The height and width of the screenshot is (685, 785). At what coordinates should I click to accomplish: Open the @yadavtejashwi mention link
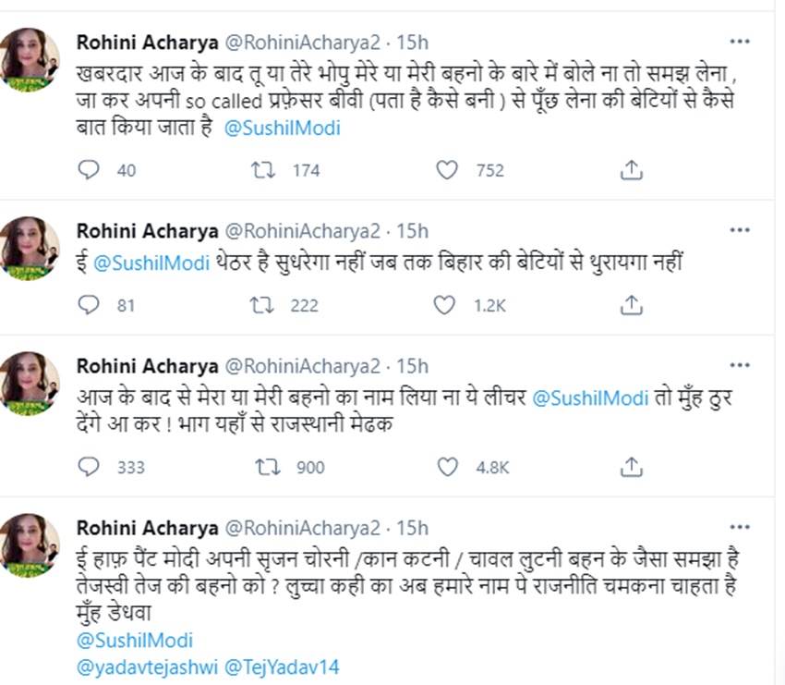click(x=142, y=666)
